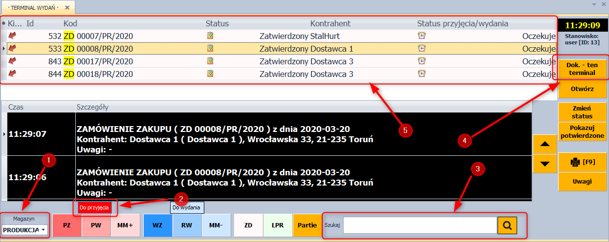The image size is (609, 242).
Task: Select the PW document type button
Action: pyautogui.click(x=96, y=225)
